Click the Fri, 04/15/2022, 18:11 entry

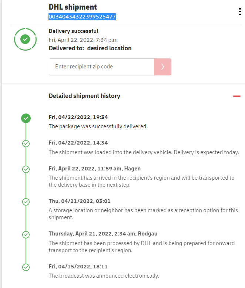pos(78,267)
